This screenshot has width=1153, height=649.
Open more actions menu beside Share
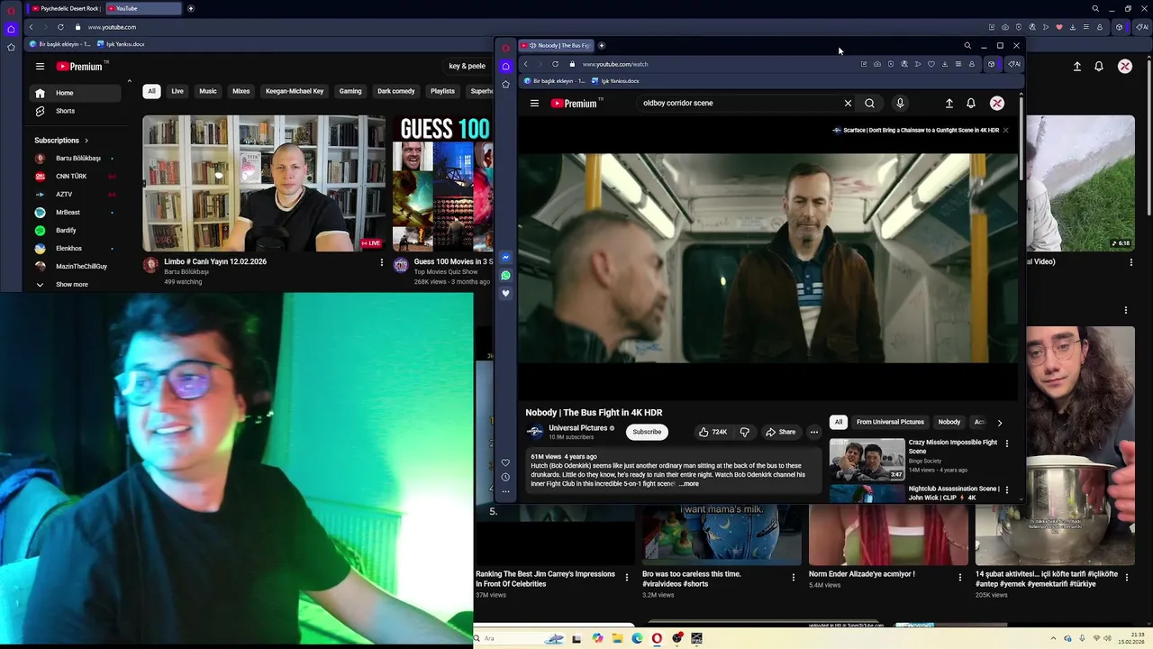(813, 432)
